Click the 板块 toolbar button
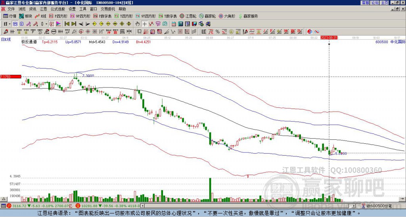The height and width of the screenshot is (217, 406). click(x=26, y=16)
